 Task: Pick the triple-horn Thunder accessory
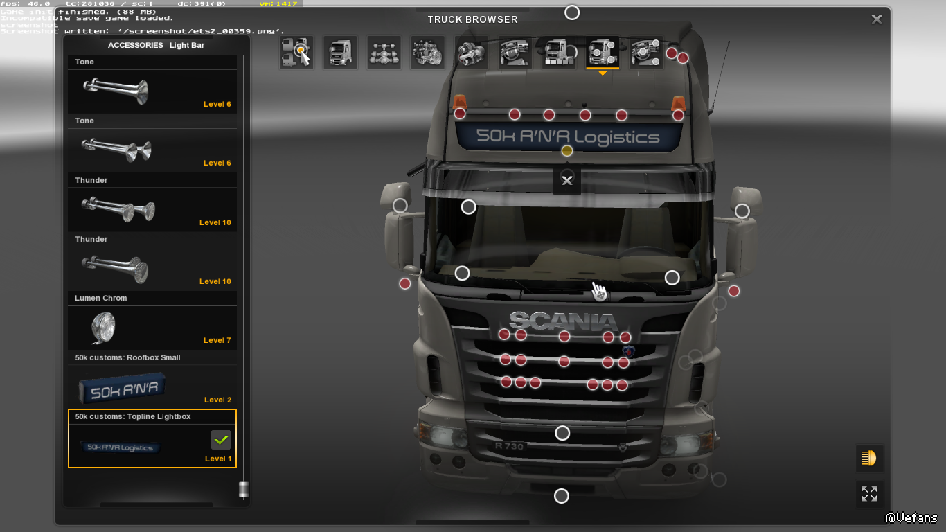[x=152, y=202]
